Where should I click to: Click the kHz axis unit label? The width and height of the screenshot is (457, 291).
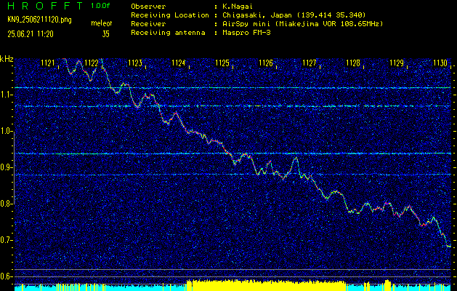[7, 59]
